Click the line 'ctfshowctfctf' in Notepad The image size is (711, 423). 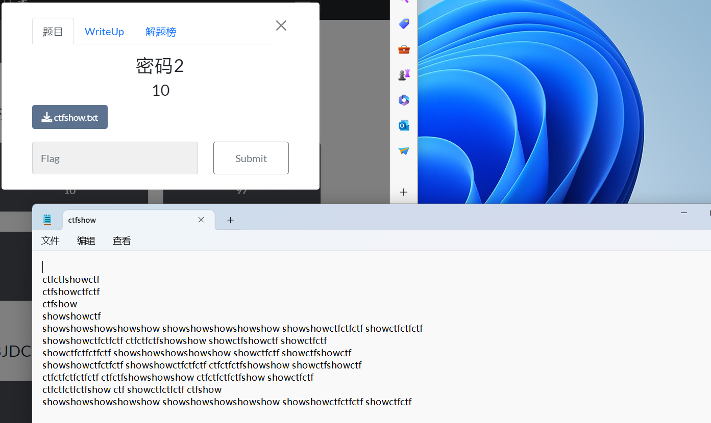pos(71,292)
